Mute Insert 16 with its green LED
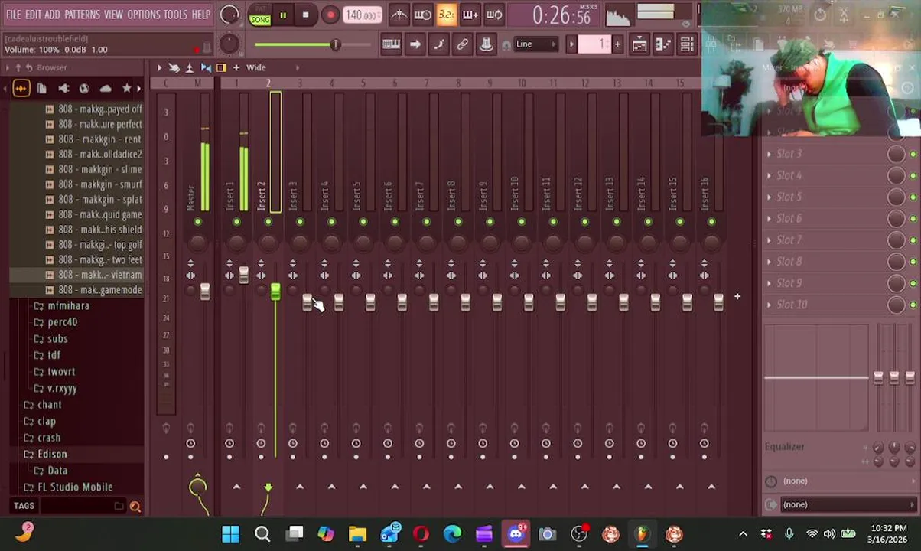Screen dimensions: 921x551 click(x=711, y=222)
